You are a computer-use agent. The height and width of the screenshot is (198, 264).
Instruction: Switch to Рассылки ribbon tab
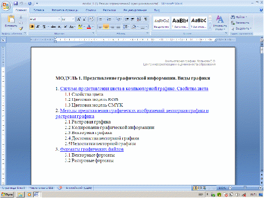coord(109,10)
